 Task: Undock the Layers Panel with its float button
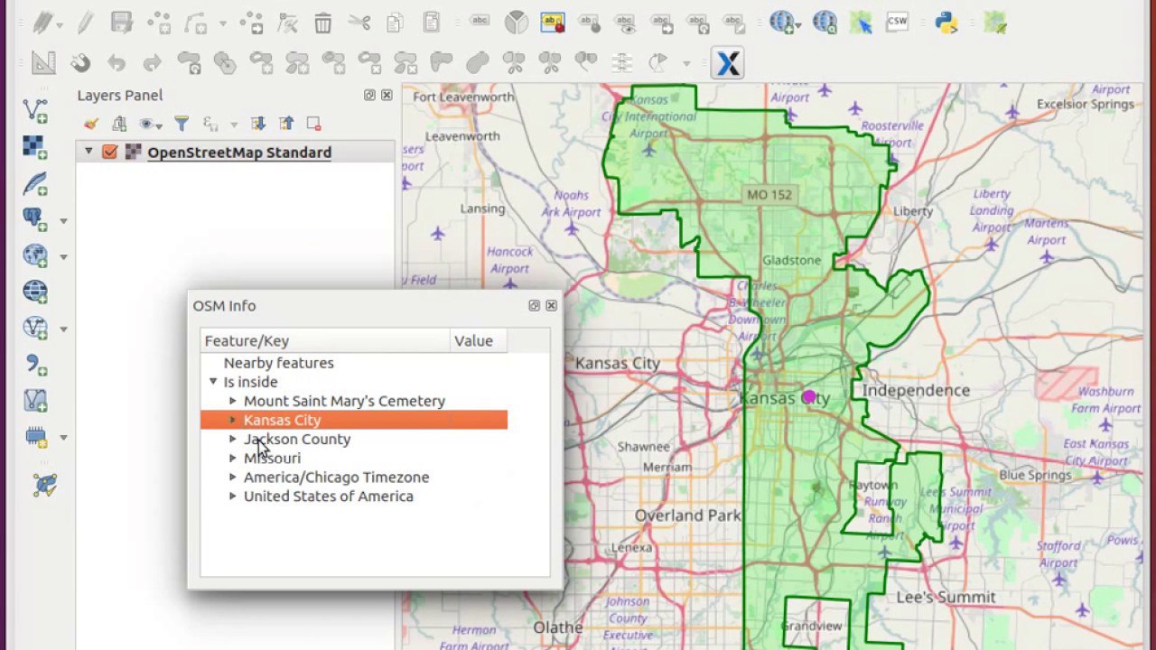tap(369, 95)
